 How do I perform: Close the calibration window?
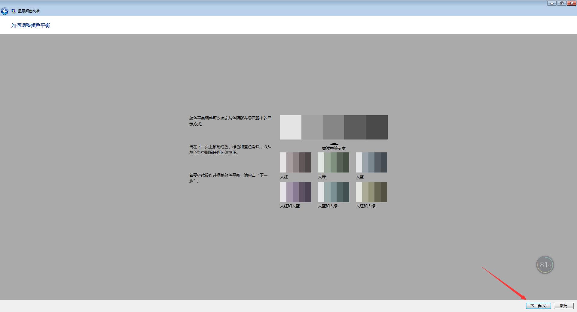[x=571, y=3]
